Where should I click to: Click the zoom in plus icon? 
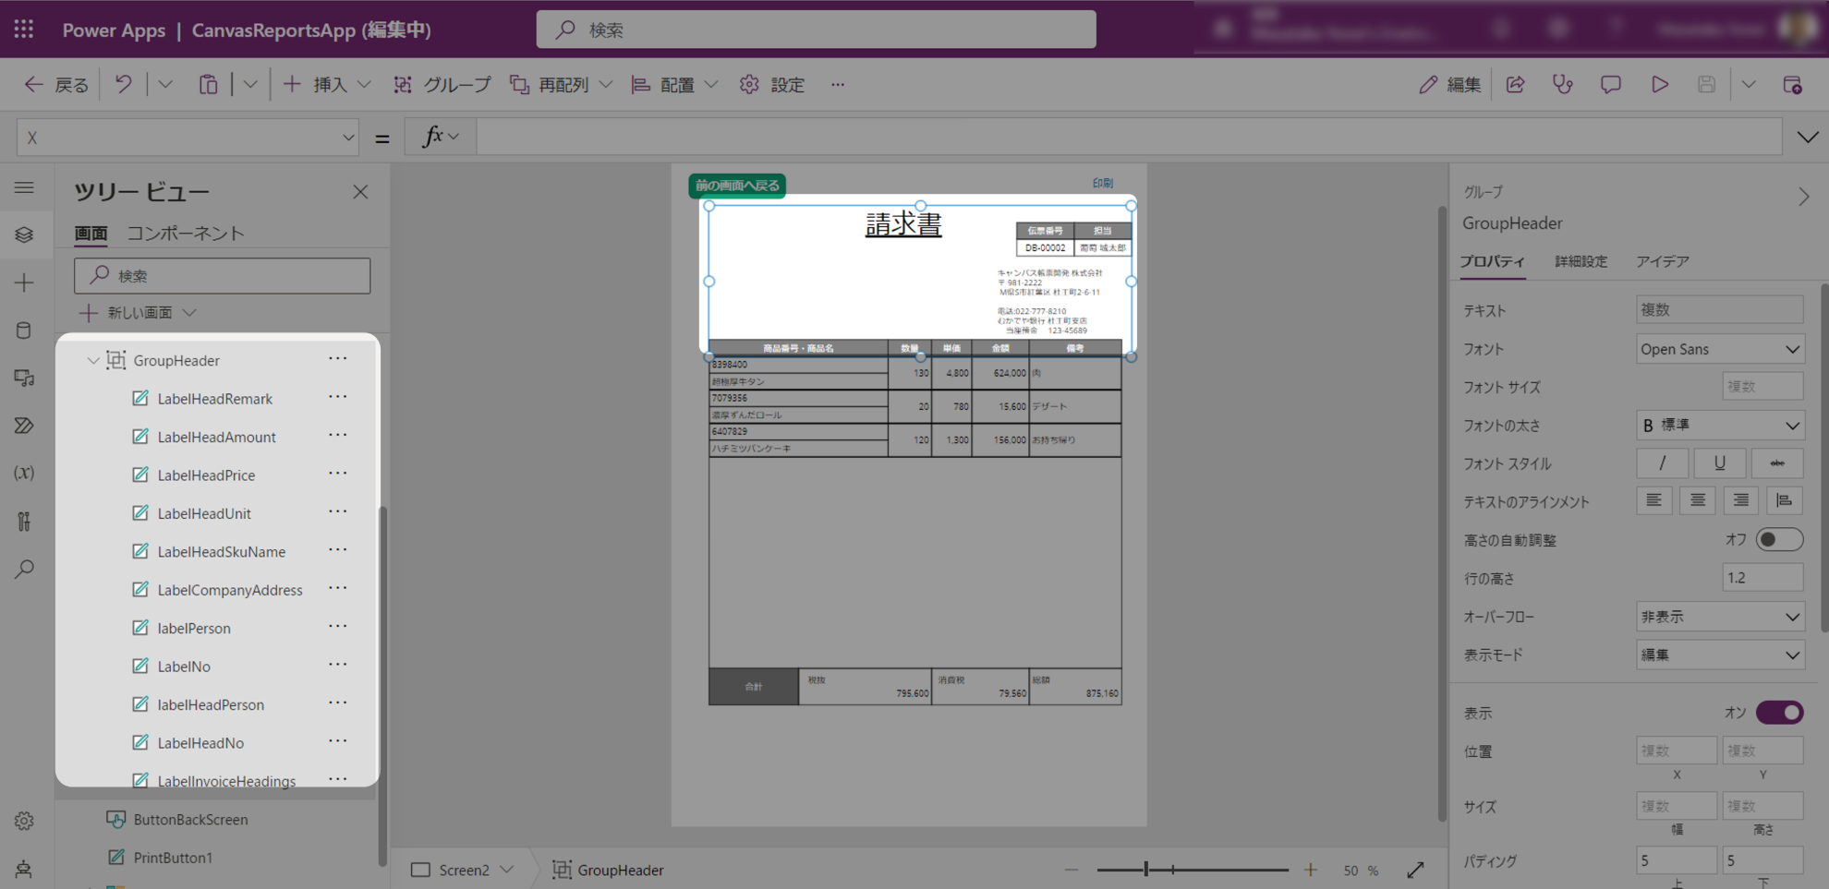click(x=1311, y=870)
